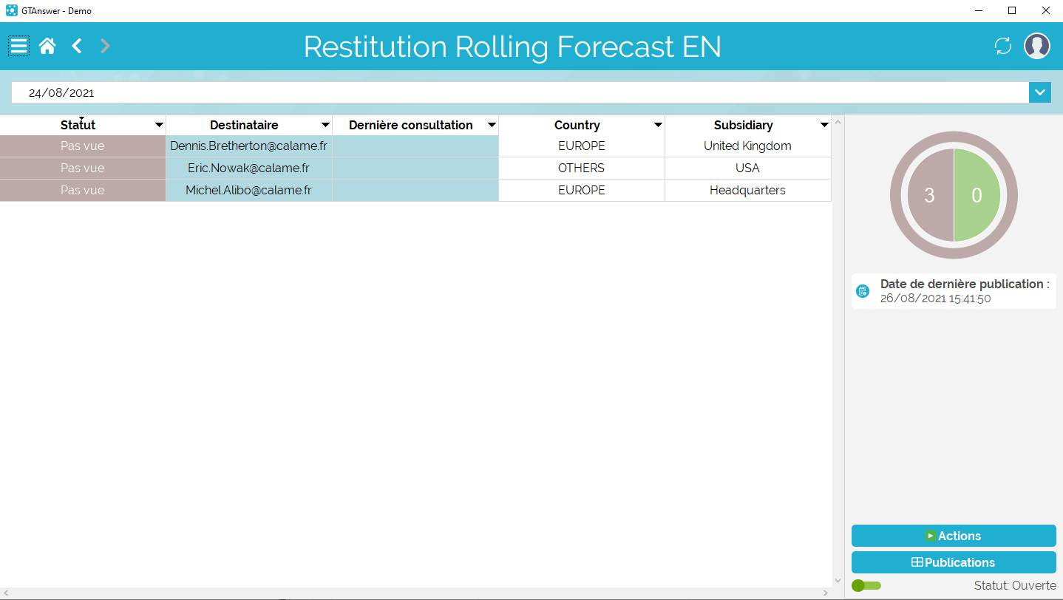1063x600 pixels.
Task: Click the last publication date 26/08/2021 15:41:50
Action: click(935, 299)
